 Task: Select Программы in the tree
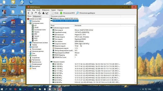[35, 60]
